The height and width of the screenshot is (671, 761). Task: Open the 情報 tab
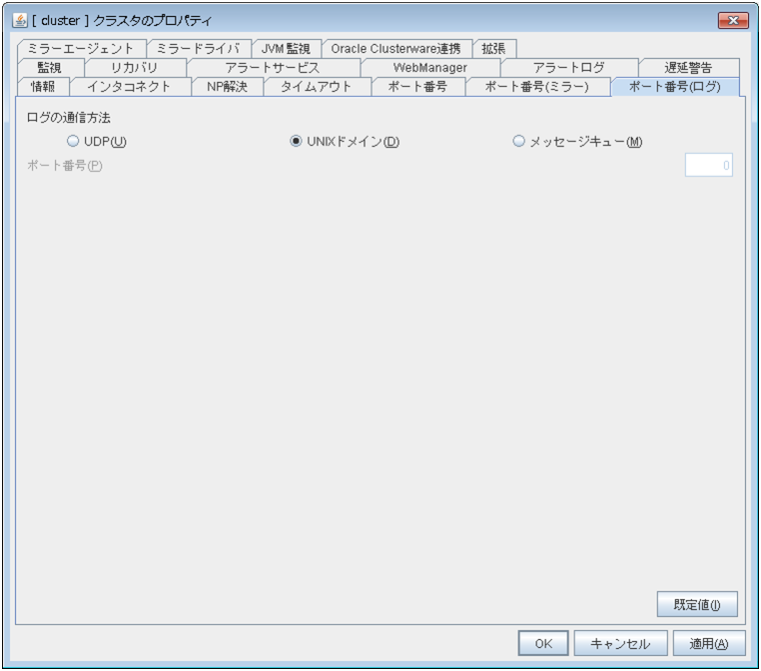click(43, 86)
